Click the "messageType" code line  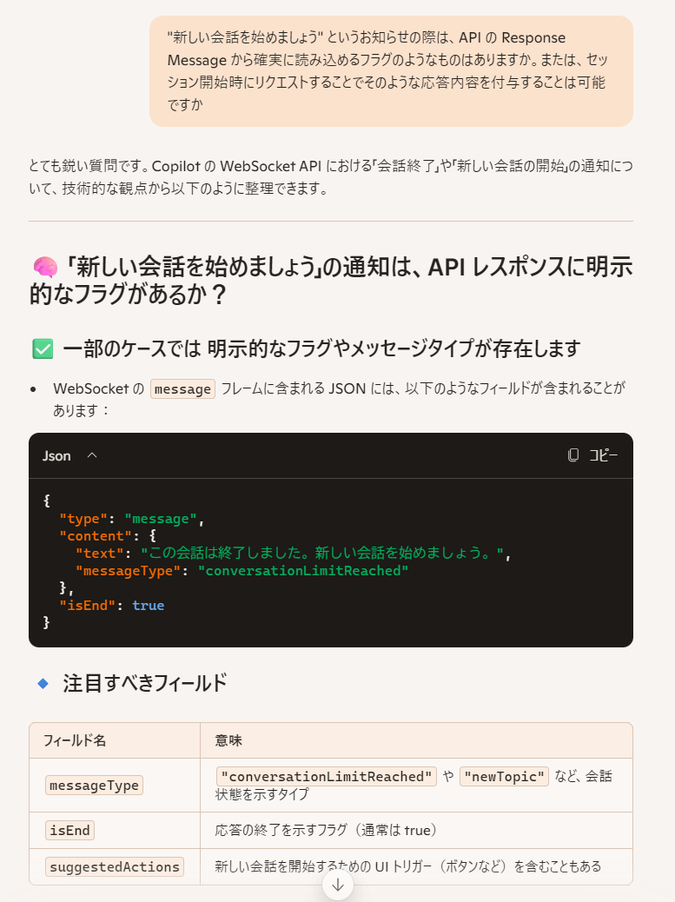point(242,571)
